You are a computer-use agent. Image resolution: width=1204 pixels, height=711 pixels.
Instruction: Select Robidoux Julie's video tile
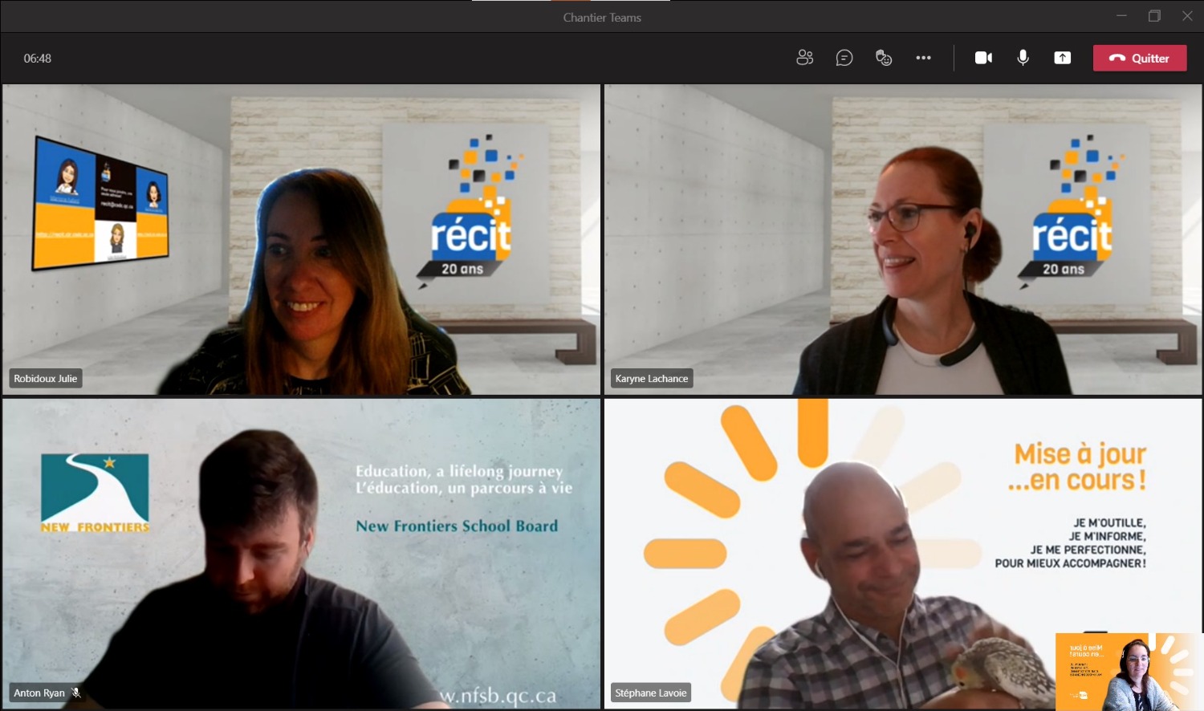301,239
